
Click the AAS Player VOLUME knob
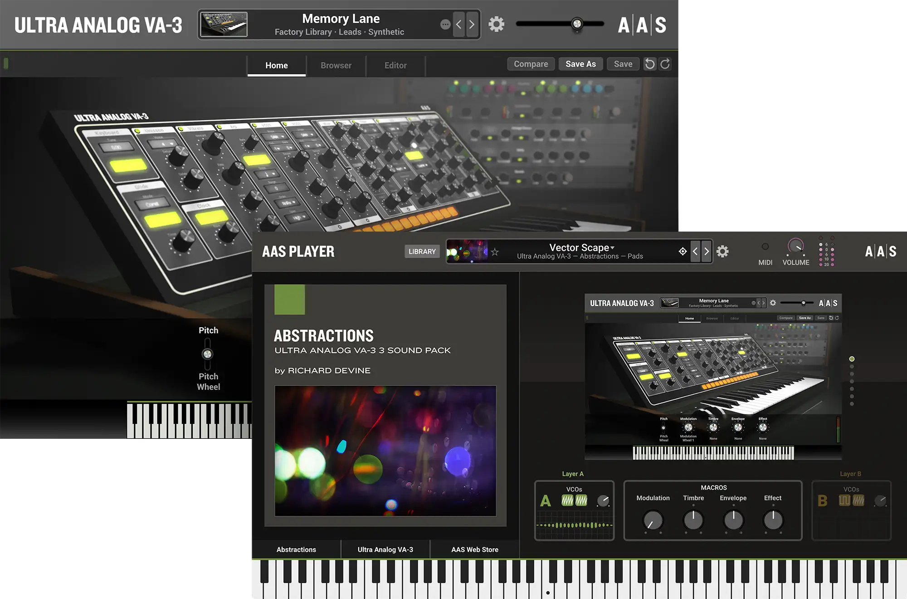795,246
